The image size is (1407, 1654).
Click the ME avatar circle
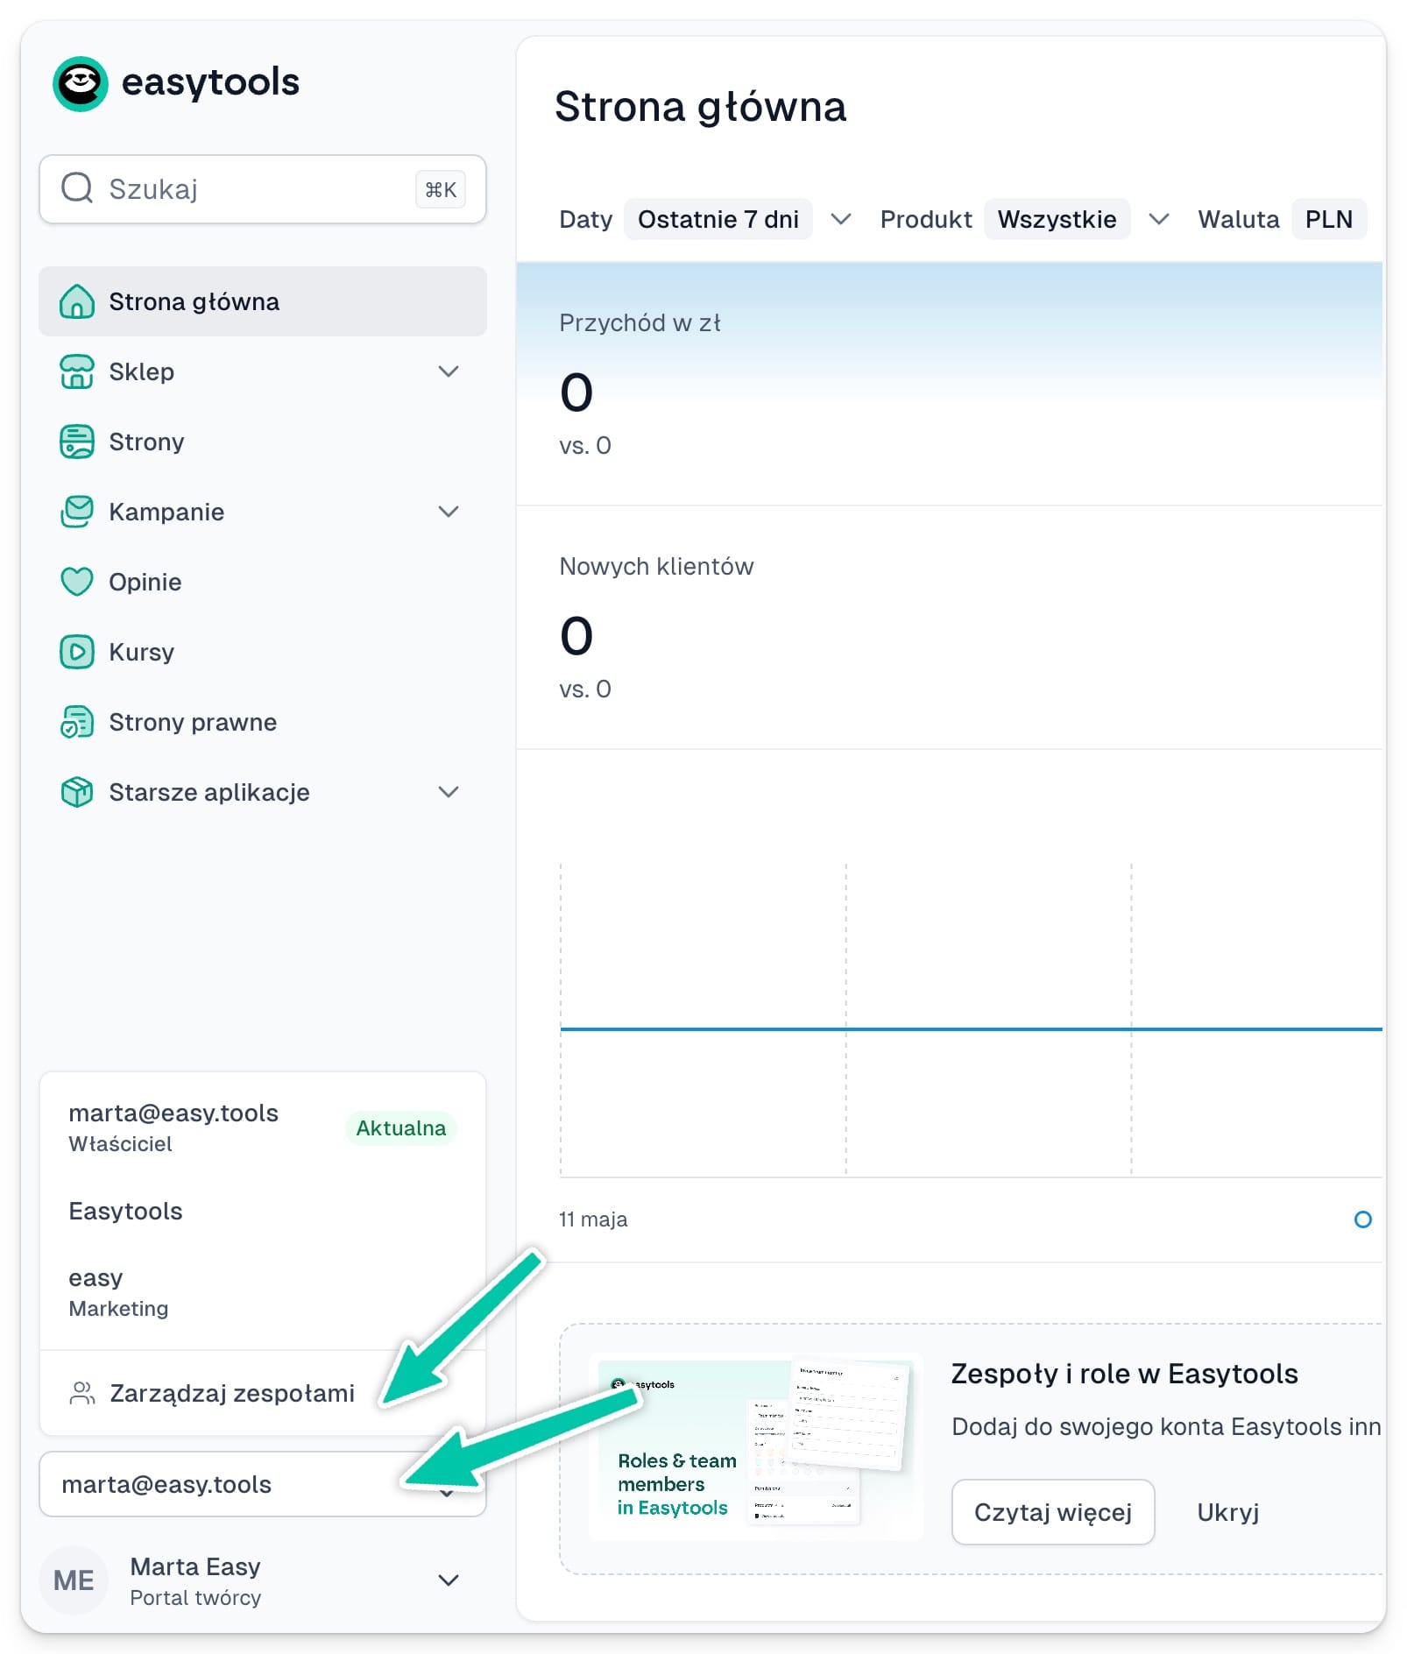74,1580
